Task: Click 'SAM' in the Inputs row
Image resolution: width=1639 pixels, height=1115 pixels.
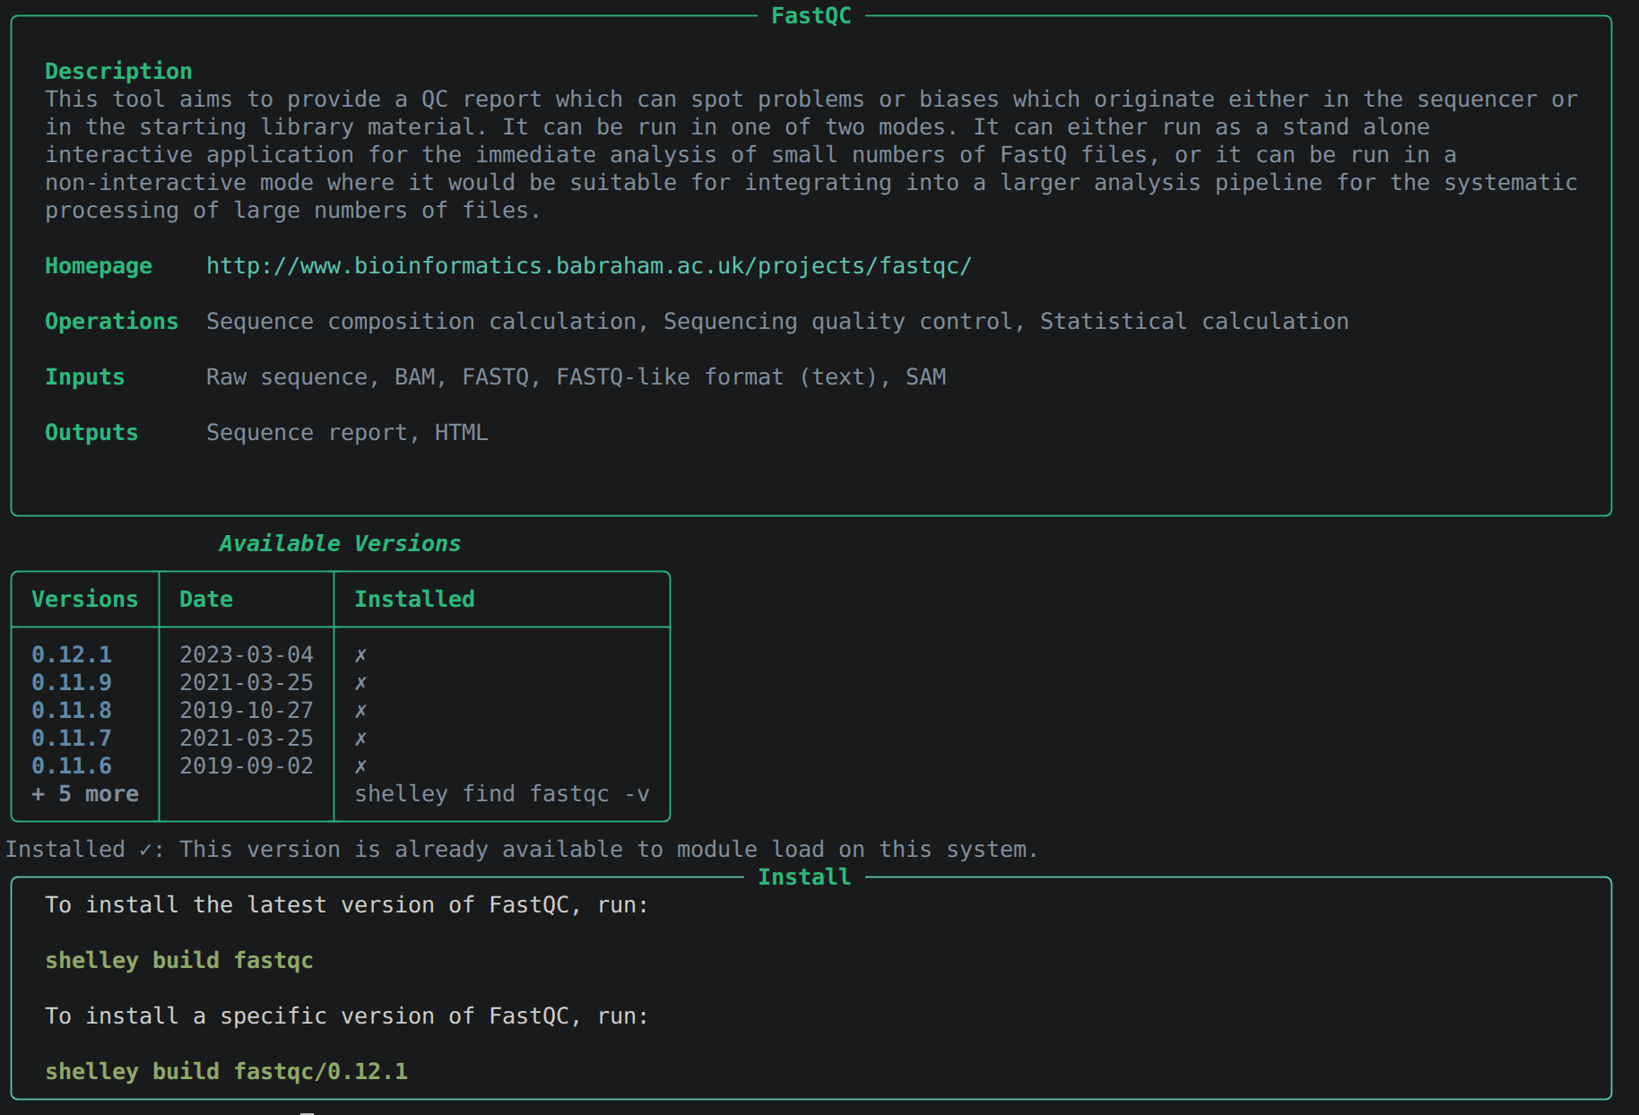Action: tap(926, 377)
